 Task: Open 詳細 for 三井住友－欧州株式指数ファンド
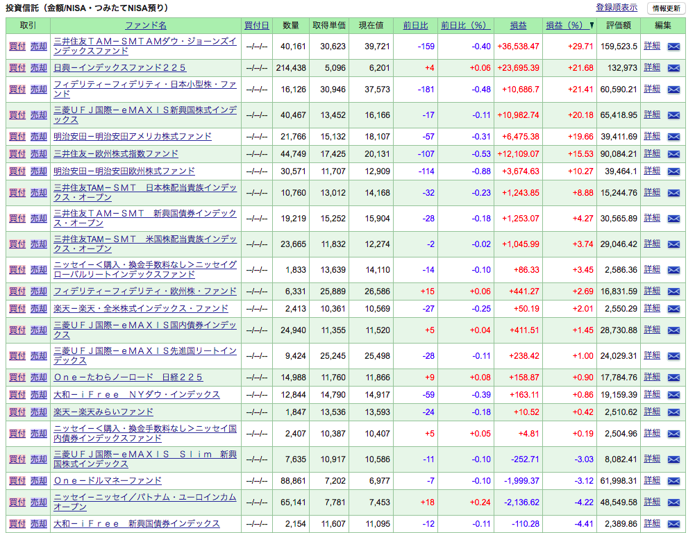click(x=651, y=153)
